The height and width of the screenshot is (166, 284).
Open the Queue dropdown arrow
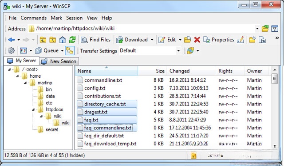(x=62, y=51)
